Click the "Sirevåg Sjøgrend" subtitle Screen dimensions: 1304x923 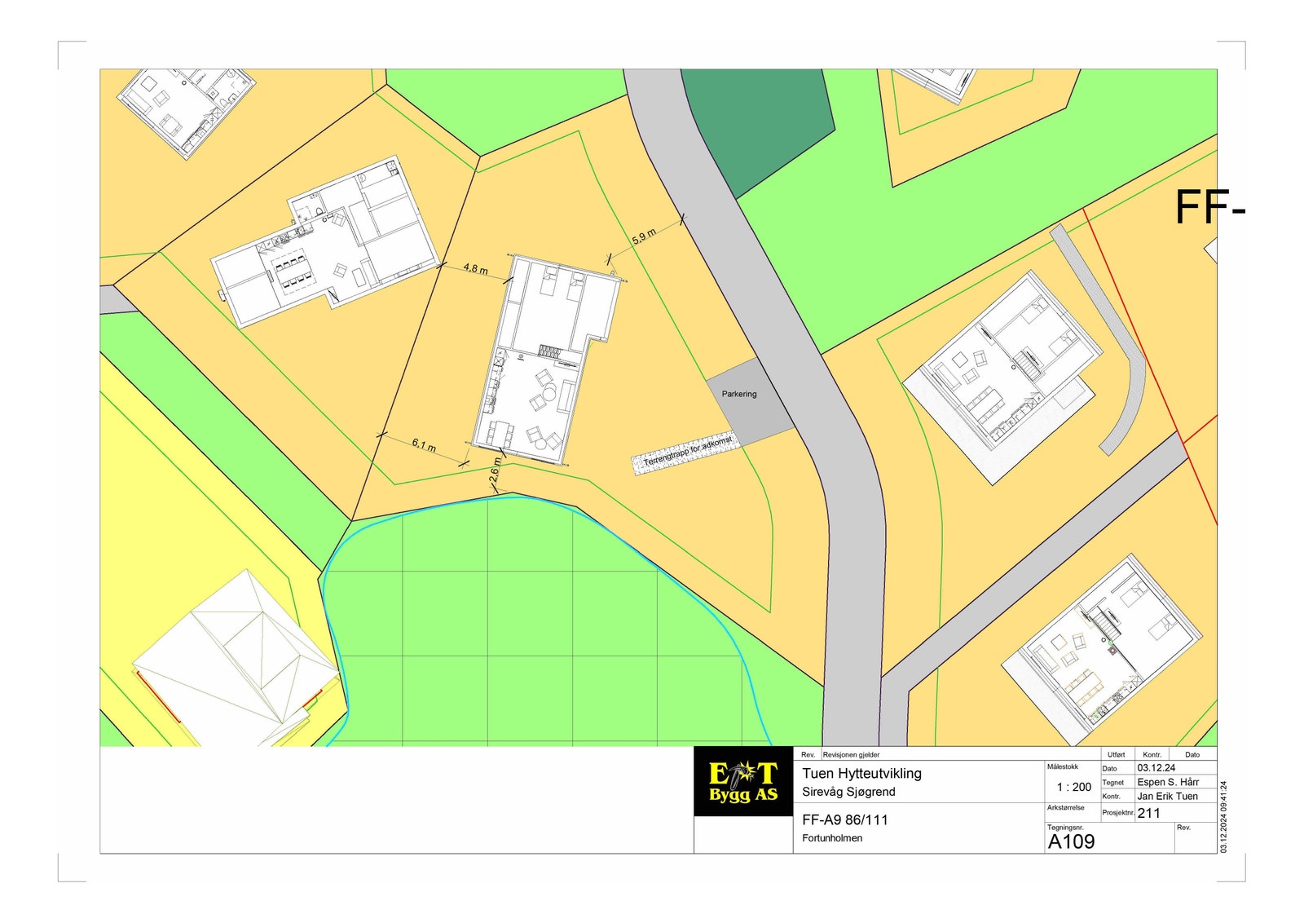848,792
